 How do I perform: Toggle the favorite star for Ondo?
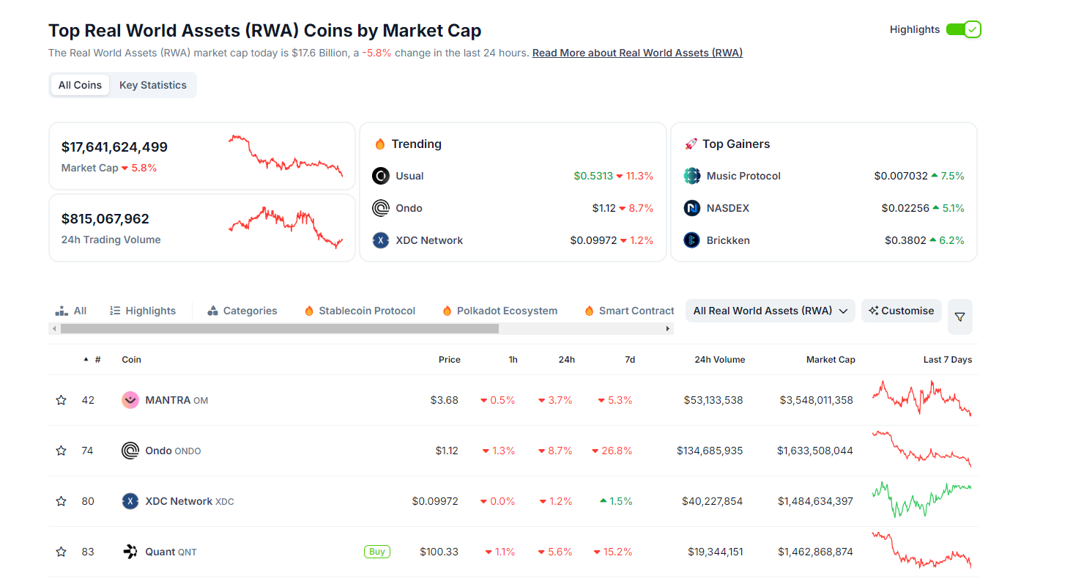(x=62, y=451)
